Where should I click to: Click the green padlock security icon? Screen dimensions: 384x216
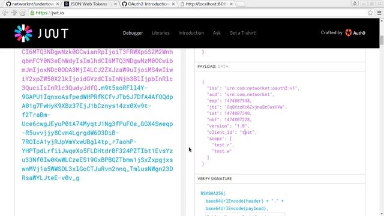(x=32, y=13)
